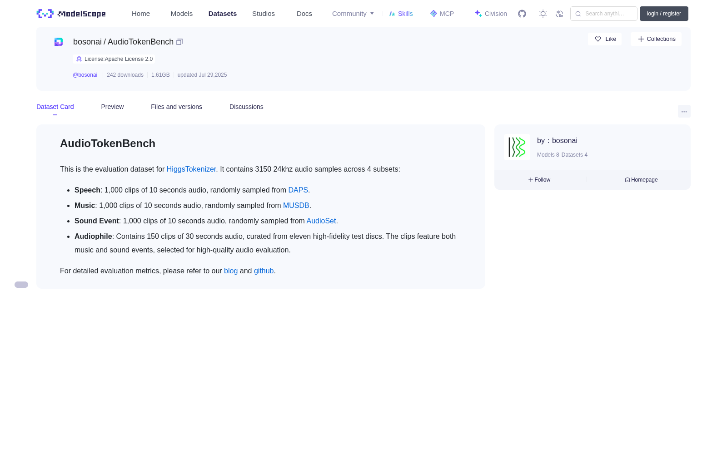This screenshot has height=454, width=727.
Task: Go to the Home page
Action: tap(141, 14)
